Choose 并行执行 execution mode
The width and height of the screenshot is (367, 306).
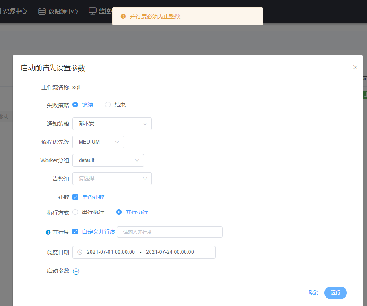click(119, 212)
